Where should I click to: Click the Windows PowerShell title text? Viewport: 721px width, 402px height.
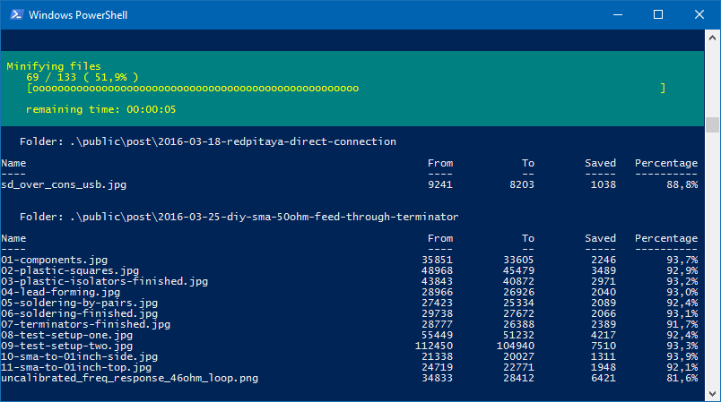(77, 15)
